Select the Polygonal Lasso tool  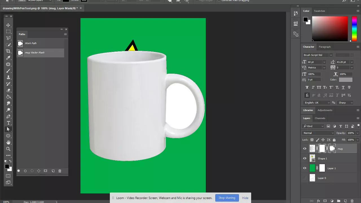click(8, 38)
